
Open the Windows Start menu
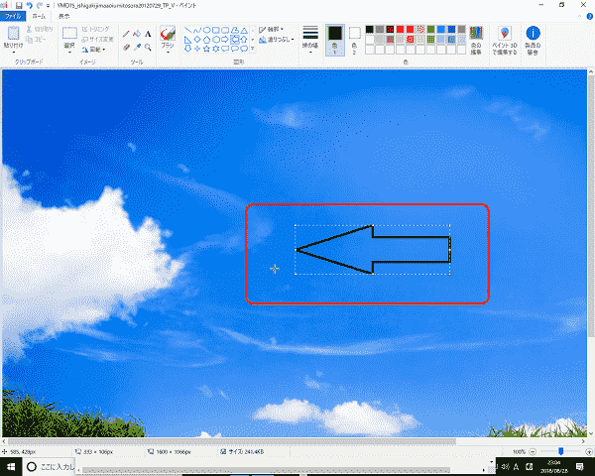tap(11, 466)
